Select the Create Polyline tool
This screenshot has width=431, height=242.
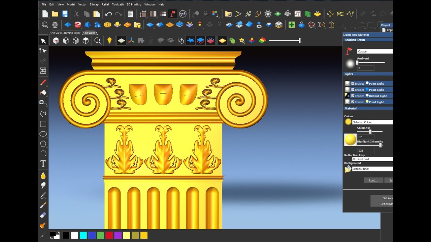(43, 114)
